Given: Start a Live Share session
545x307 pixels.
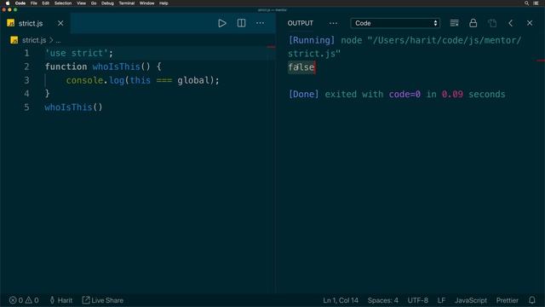Looking at the screenshot, I should tap(102, 300).
